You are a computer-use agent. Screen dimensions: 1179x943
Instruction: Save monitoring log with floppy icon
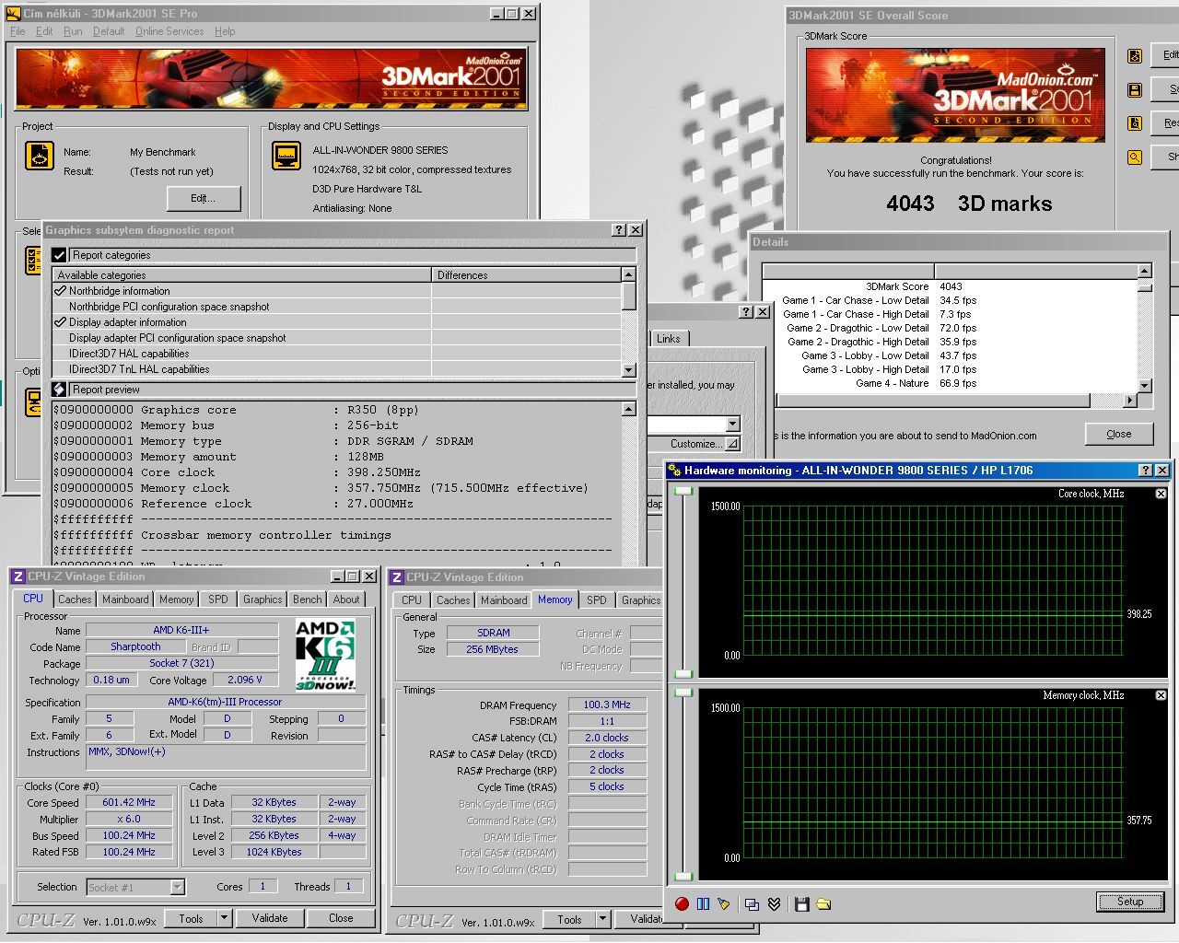coord(802,904)
